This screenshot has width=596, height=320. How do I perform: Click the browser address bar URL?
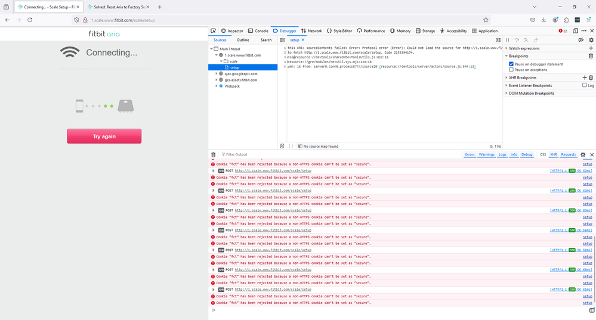tap(123, 20)
